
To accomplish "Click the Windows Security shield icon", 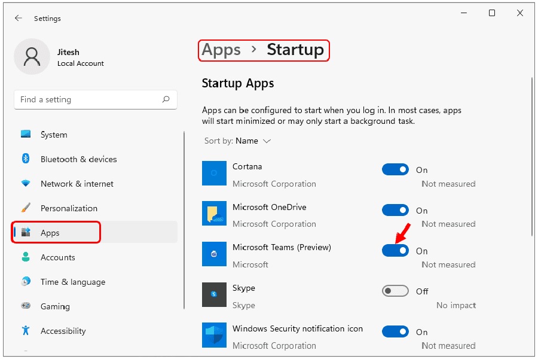I will pyautogui.click(x=214, y=335).
